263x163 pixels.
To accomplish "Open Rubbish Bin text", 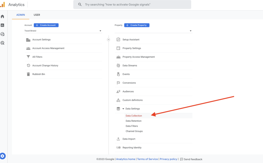I will point(39,74).
